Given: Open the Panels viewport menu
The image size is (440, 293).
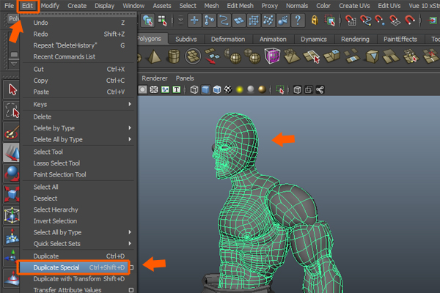Looking at the screenshot, I should (x=185, y=78).
